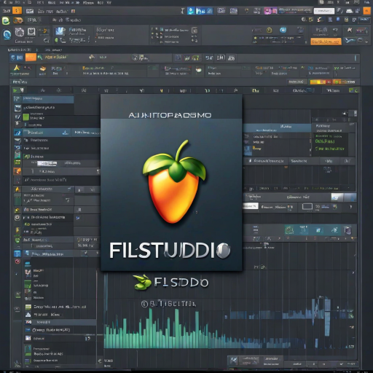This screenshot has width=373, height=373.
Task: Click the yellow-to-red level meter bar
Action: click(321, 82)
